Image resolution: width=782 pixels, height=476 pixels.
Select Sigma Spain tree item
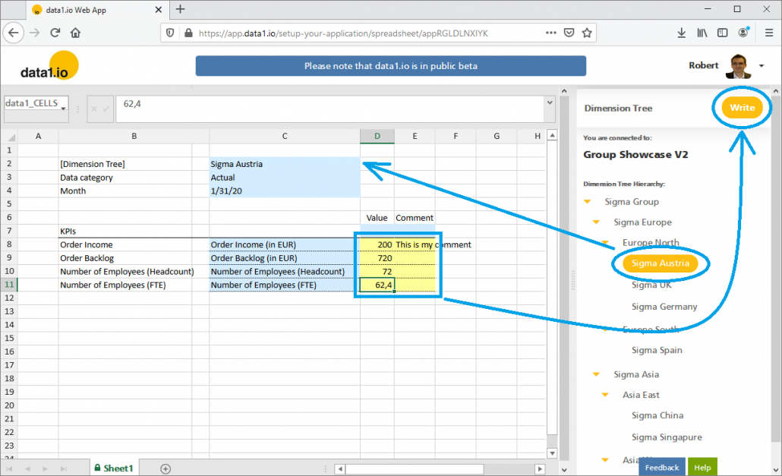click(x=657, y=350)
